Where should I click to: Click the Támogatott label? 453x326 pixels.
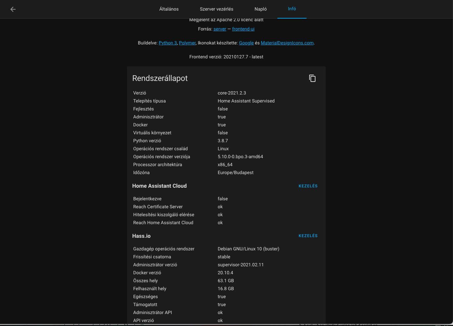pos(145,304)
